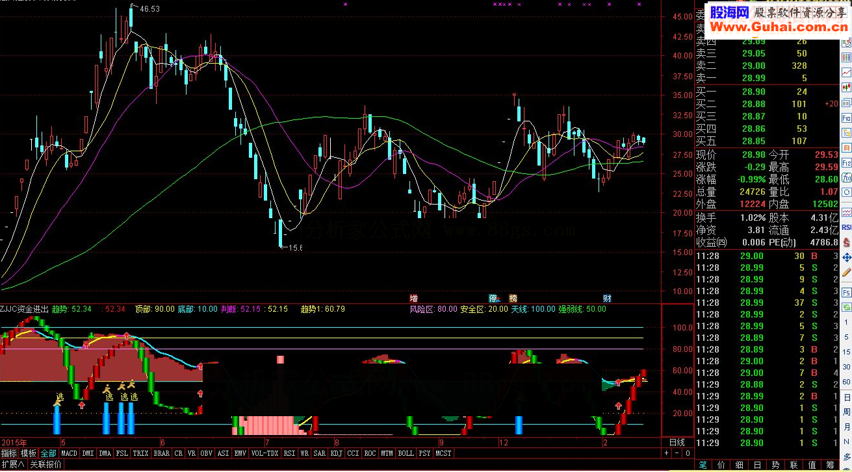The image size is (852, 472).
Task: Switch to 5-minute period in sidebar
Action: (x=846, y=336)
